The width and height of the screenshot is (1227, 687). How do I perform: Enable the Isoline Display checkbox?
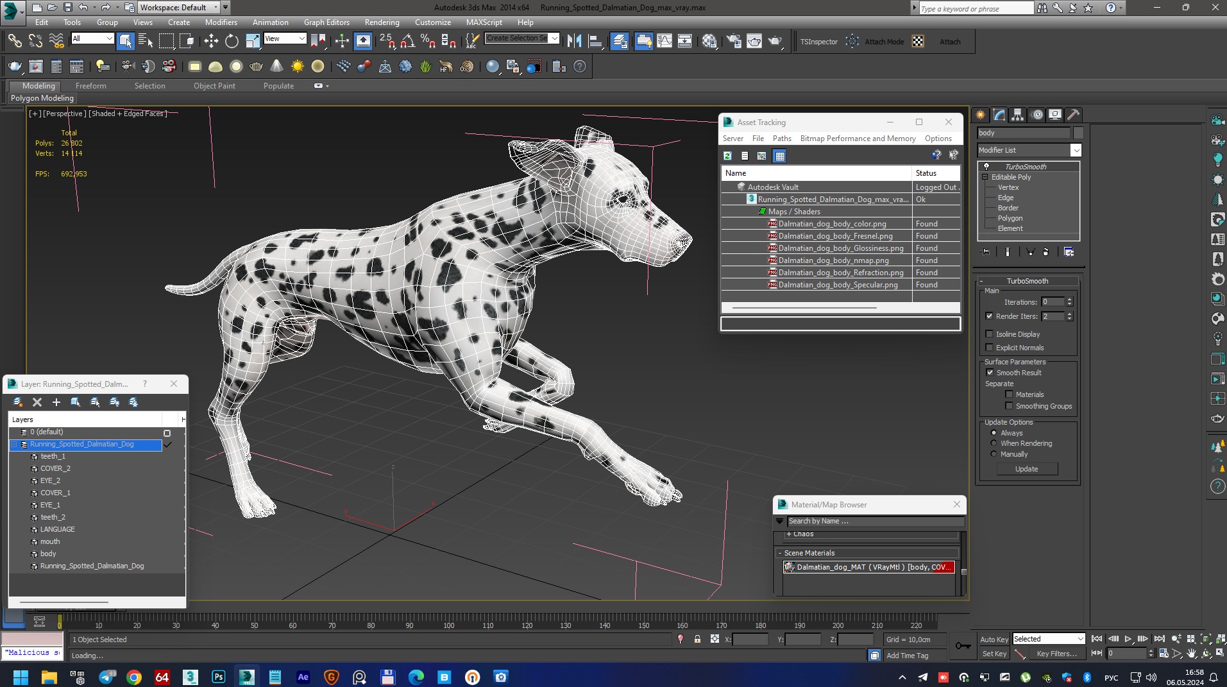click(x=989, y=334)
